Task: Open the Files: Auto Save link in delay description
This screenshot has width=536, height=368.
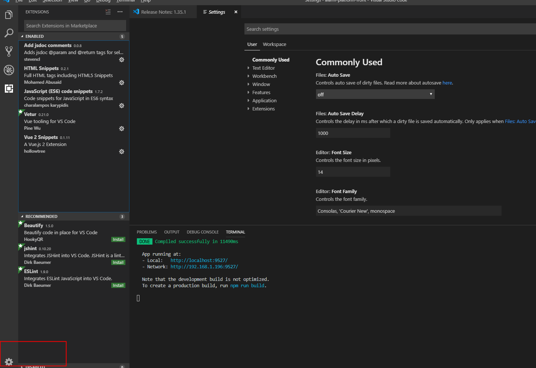Action: click(x=520, y=121)
